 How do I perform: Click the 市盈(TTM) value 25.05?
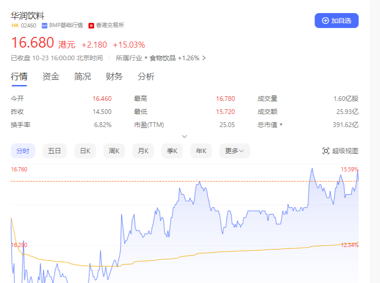227,125
